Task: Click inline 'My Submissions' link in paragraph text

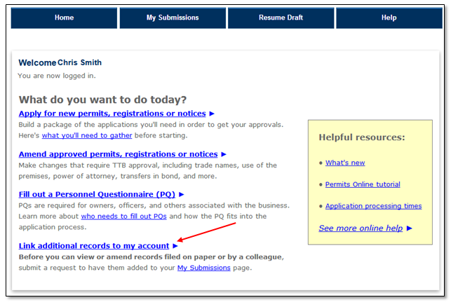Action: (x=203, y=268)
